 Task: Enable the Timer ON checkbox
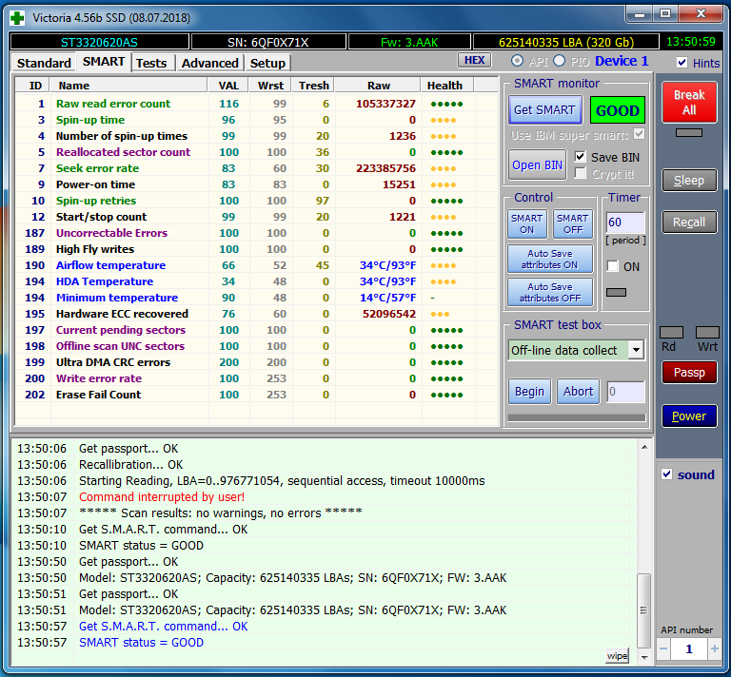613,266
